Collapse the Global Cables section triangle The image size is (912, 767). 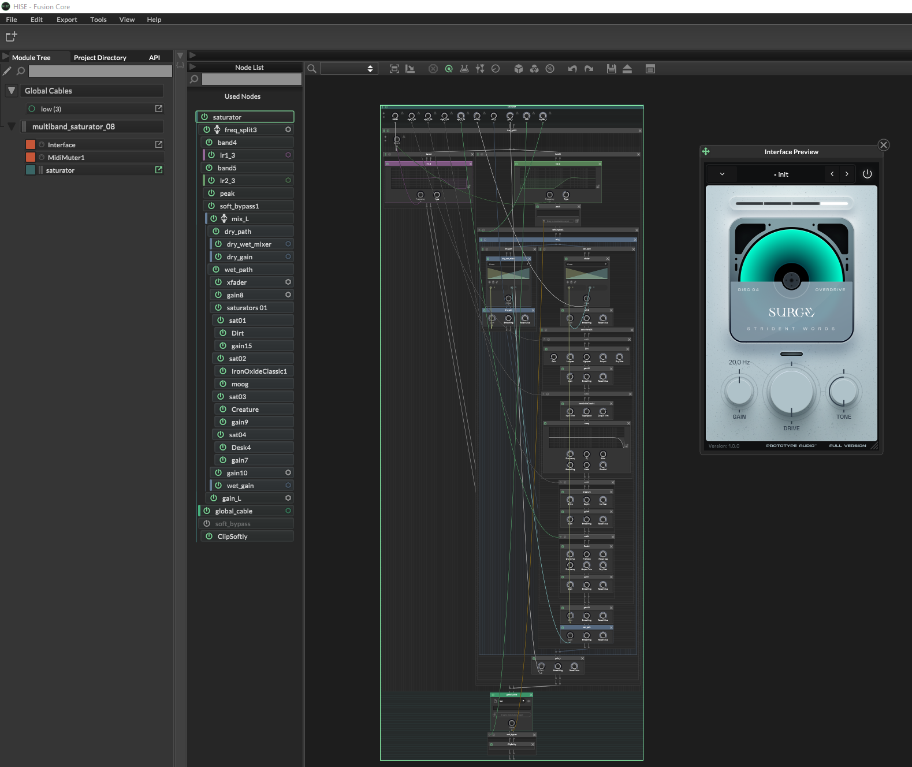click(x=12, y=91)
